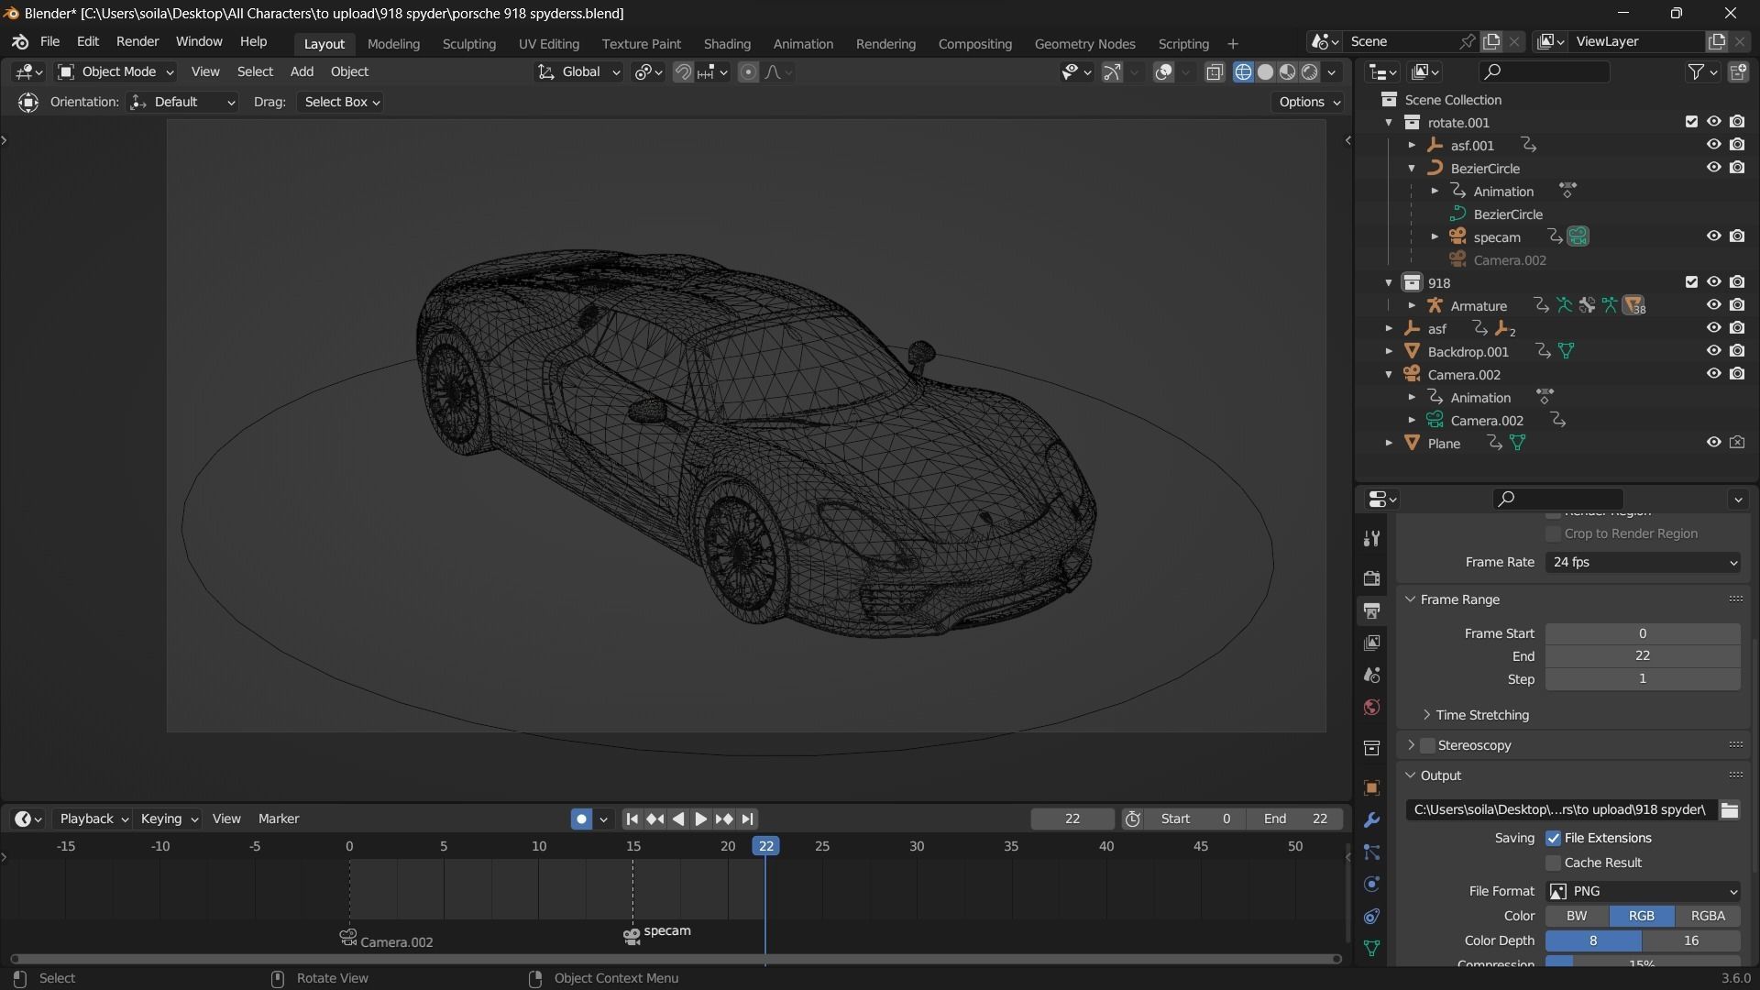Toggle auto keying record button
This screenshot has width=1760, height=990.
tap(581, 819)
